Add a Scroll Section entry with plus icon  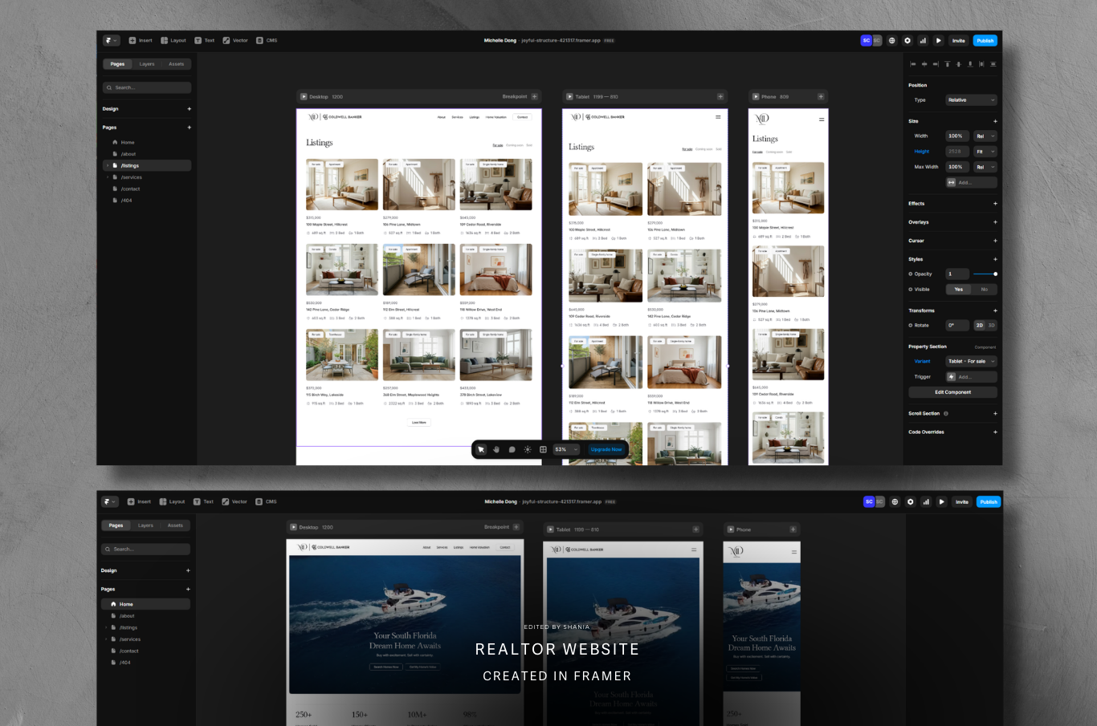click(x=996, y=414)
